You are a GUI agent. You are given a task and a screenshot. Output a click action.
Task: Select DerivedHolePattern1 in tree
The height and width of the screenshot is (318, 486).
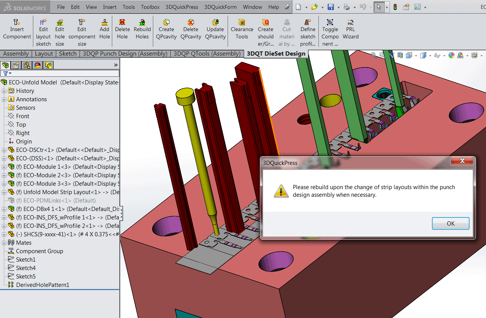click(43, 285)
